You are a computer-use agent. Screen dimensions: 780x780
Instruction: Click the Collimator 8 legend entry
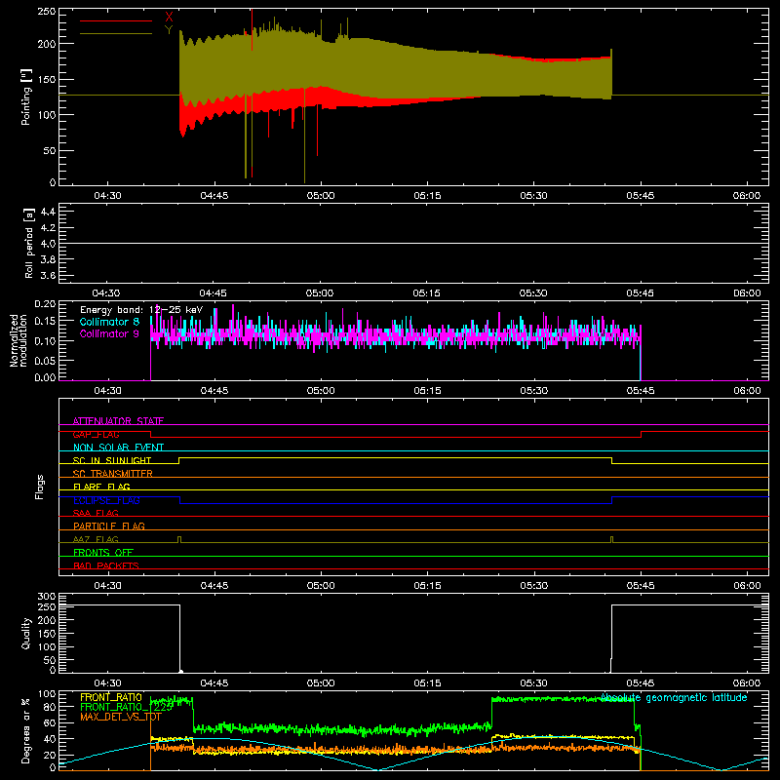pyautogui.click(x=109, y=322)
